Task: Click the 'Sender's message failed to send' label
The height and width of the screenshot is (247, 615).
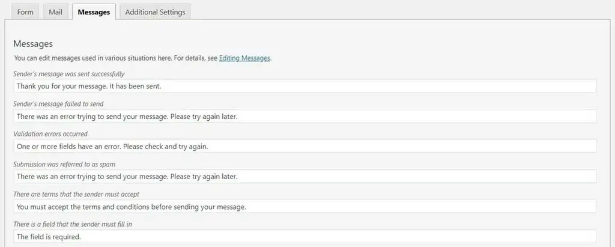Action: click(58, 104)
